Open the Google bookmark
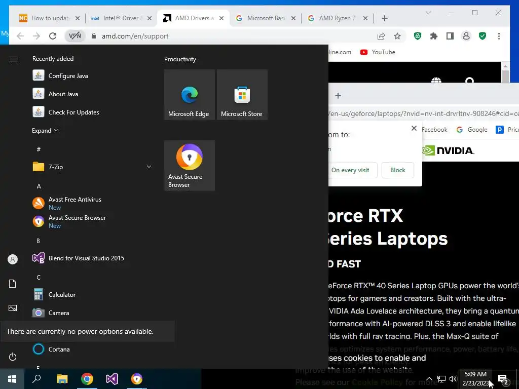 (x=472, y=130)
